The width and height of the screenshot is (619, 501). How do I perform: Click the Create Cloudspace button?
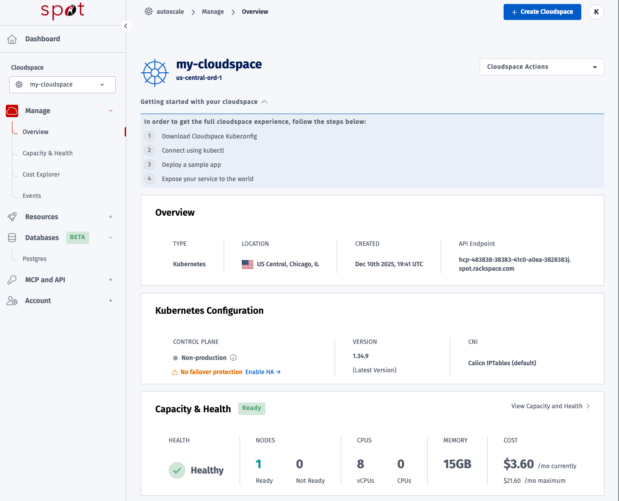542,12
